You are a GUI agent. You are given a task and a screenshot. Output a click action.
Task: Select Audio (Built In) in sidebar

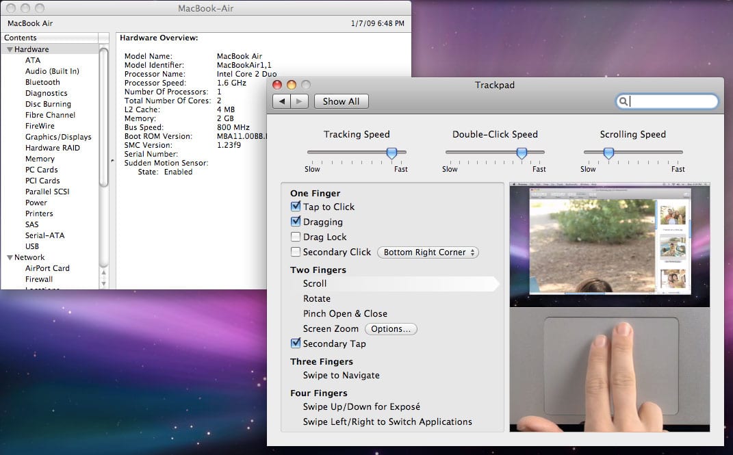(52, 71)
